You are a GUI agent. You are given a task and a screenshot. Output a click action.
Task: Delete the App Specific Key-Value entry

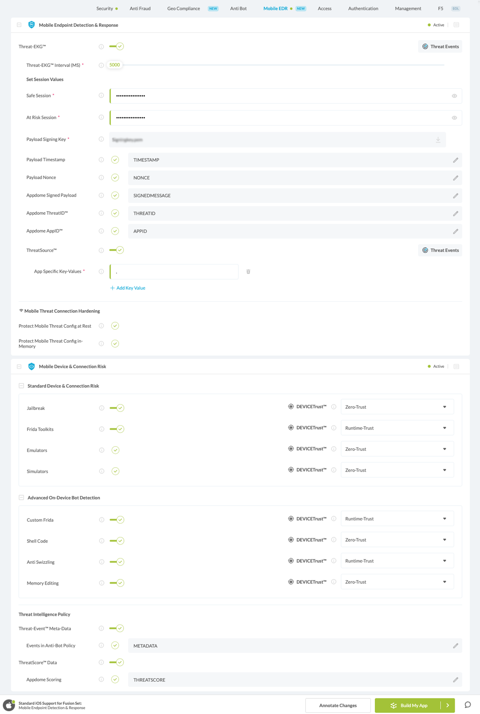(248, 272)
